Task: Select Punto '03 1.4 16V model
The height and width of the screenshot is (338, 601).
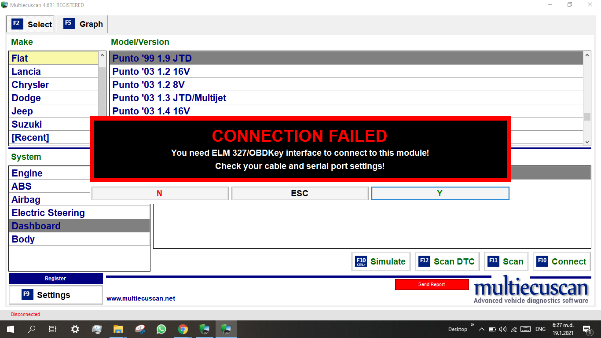Action: pos(347,111)
